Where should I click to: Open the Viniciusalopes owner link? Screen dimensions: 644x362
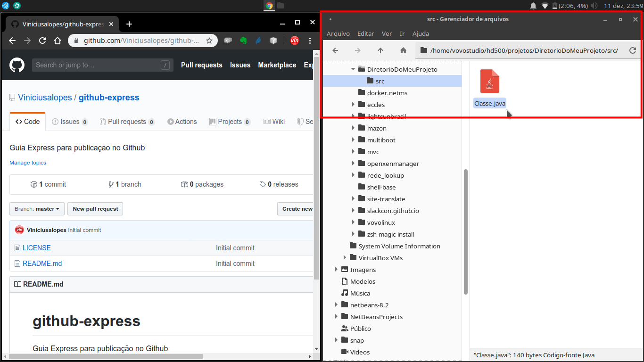point(45,98)
